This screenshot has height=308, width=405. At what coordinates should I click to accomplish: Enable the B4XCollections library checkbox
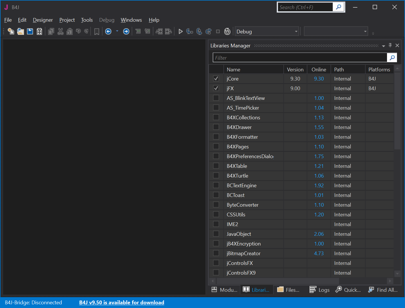coord(216,117)
